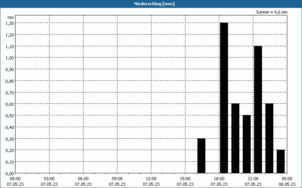This screenshot has width=302, height=188.
Task: Select the "Summe = 4,6 mm" total label
Action: (271, 12)
